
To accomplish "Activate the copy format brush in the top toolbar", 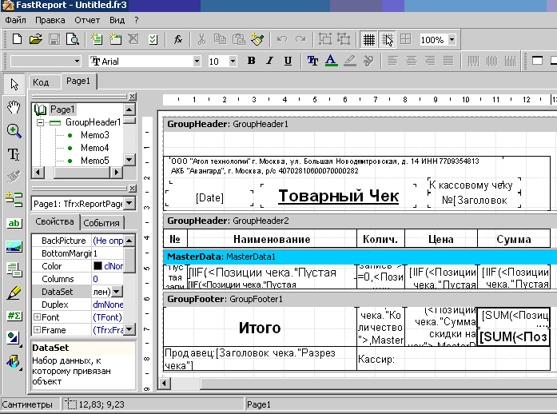I will pyautogui.click(x=257, y=39).
